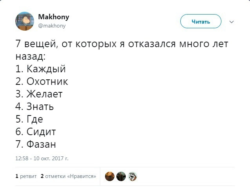Screen dimensions: 250x187
Task: Click the line "7. Фазан"
Action: 36,144
